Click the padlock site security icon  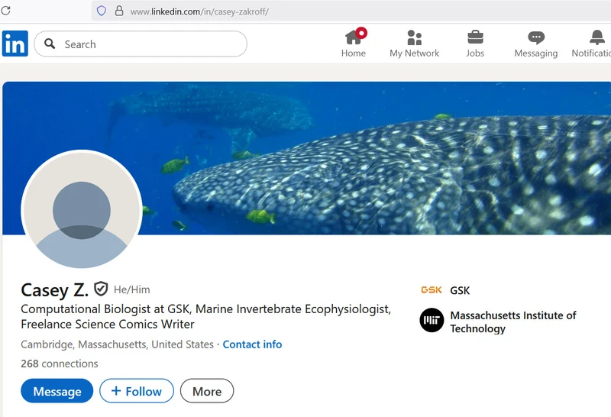tap(118, 11)
